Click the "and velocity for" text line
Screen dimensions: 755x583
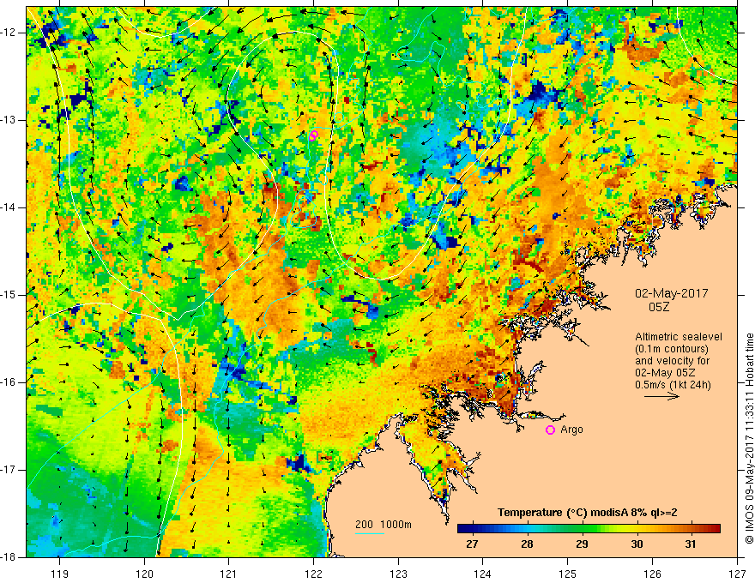[672, 361]
